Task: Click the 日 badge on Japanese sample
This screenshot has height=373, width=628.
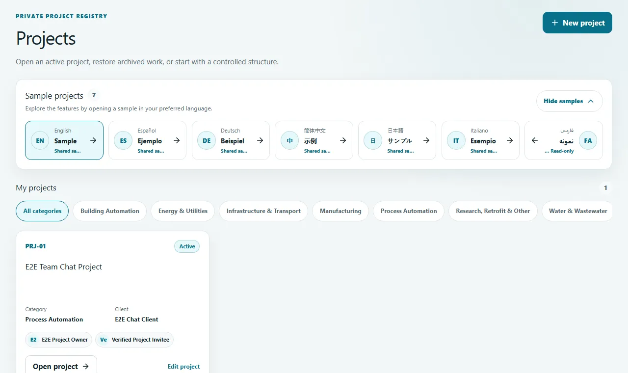Action: pos(373,140)
